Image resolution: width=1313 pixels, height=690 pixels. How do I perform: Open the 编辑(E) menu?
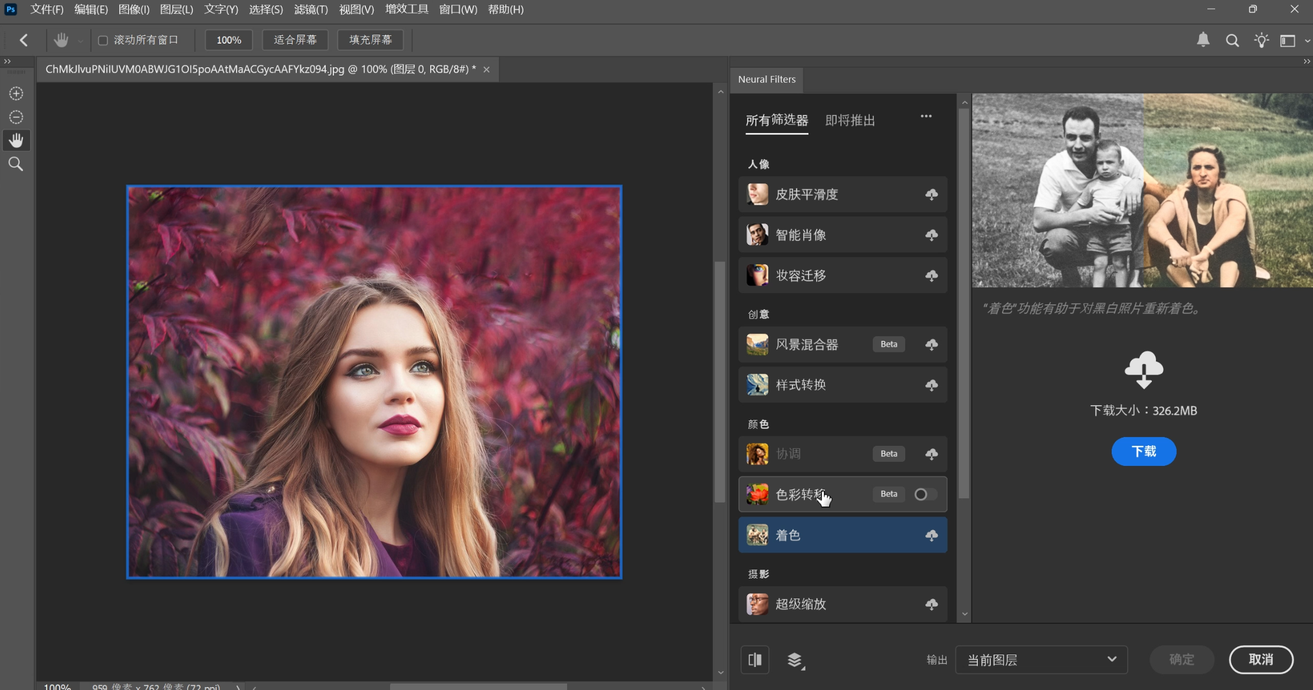coord(91,9)
